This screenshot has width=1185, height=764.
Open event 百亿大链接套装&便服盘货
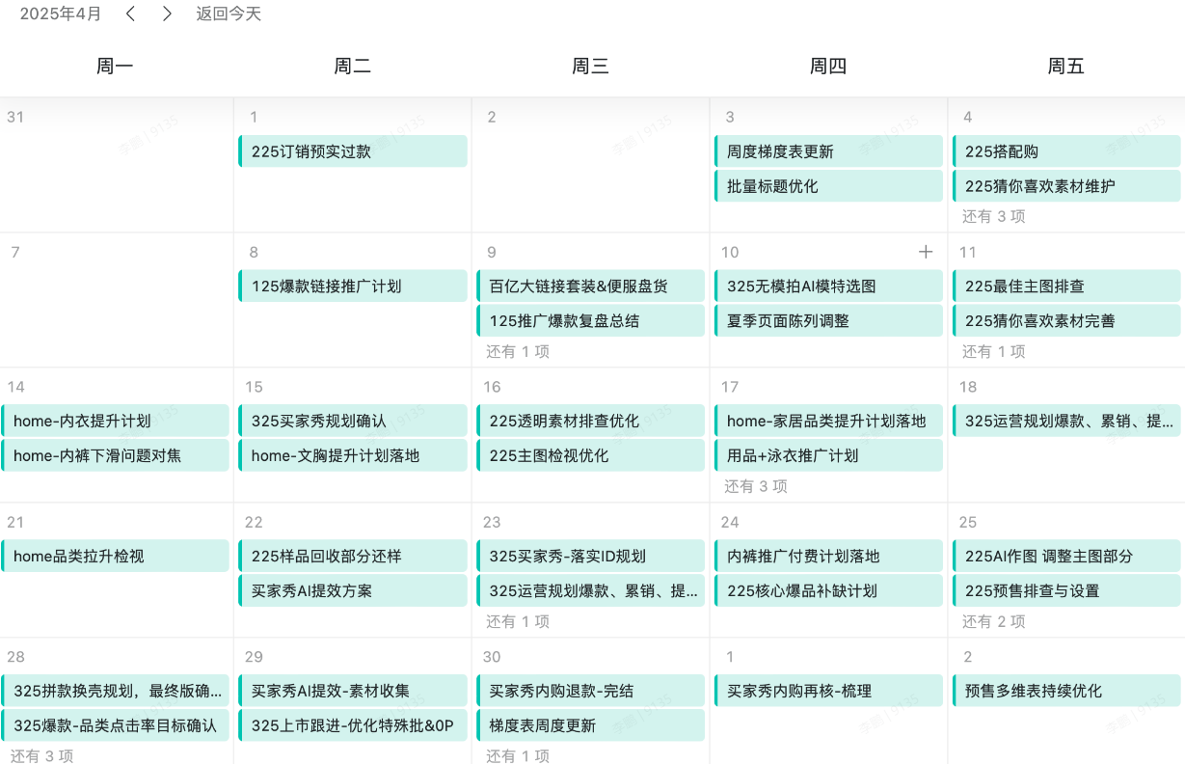590,286
